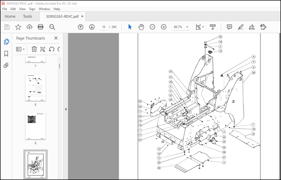Open the Edit menu

(x=13, y=9)
